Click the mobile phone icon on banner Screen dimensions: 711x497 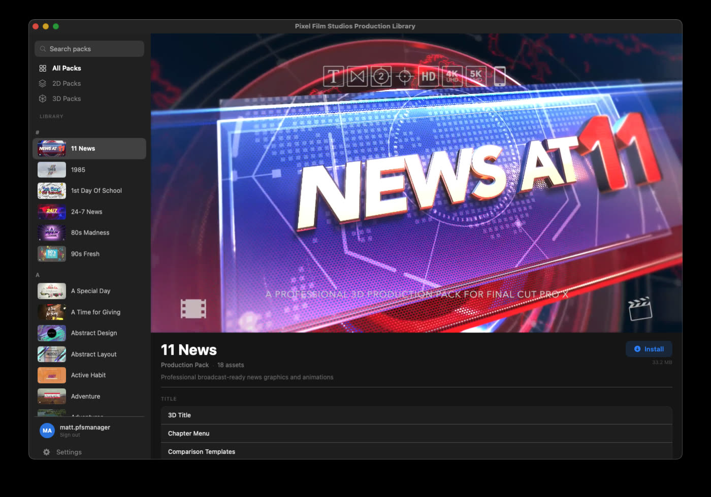point(500,77)
